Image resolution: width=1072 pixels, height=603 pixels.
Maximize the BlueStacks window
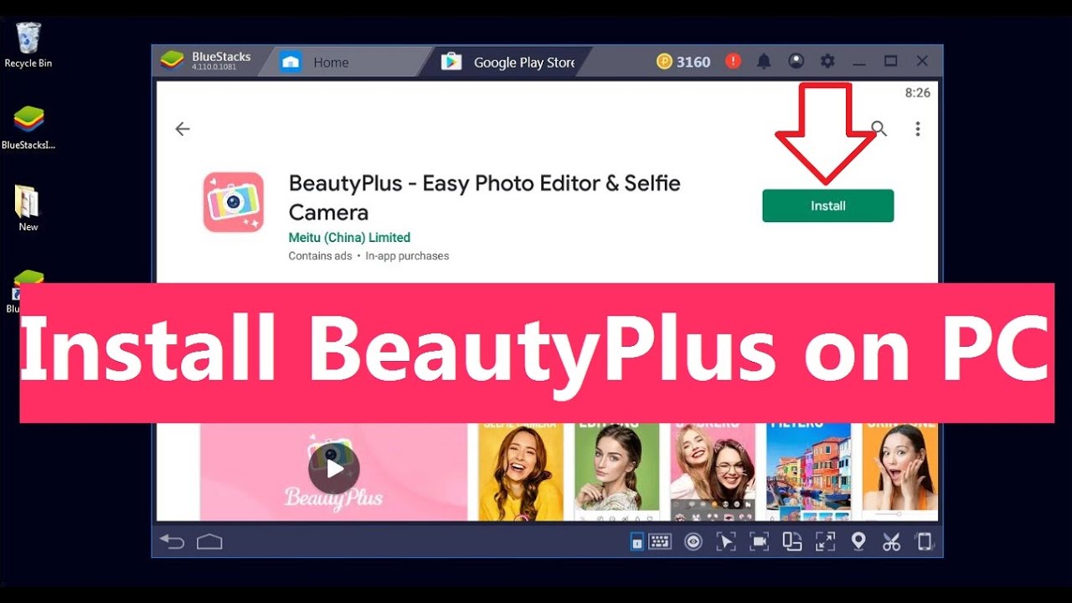coord(890,61)
